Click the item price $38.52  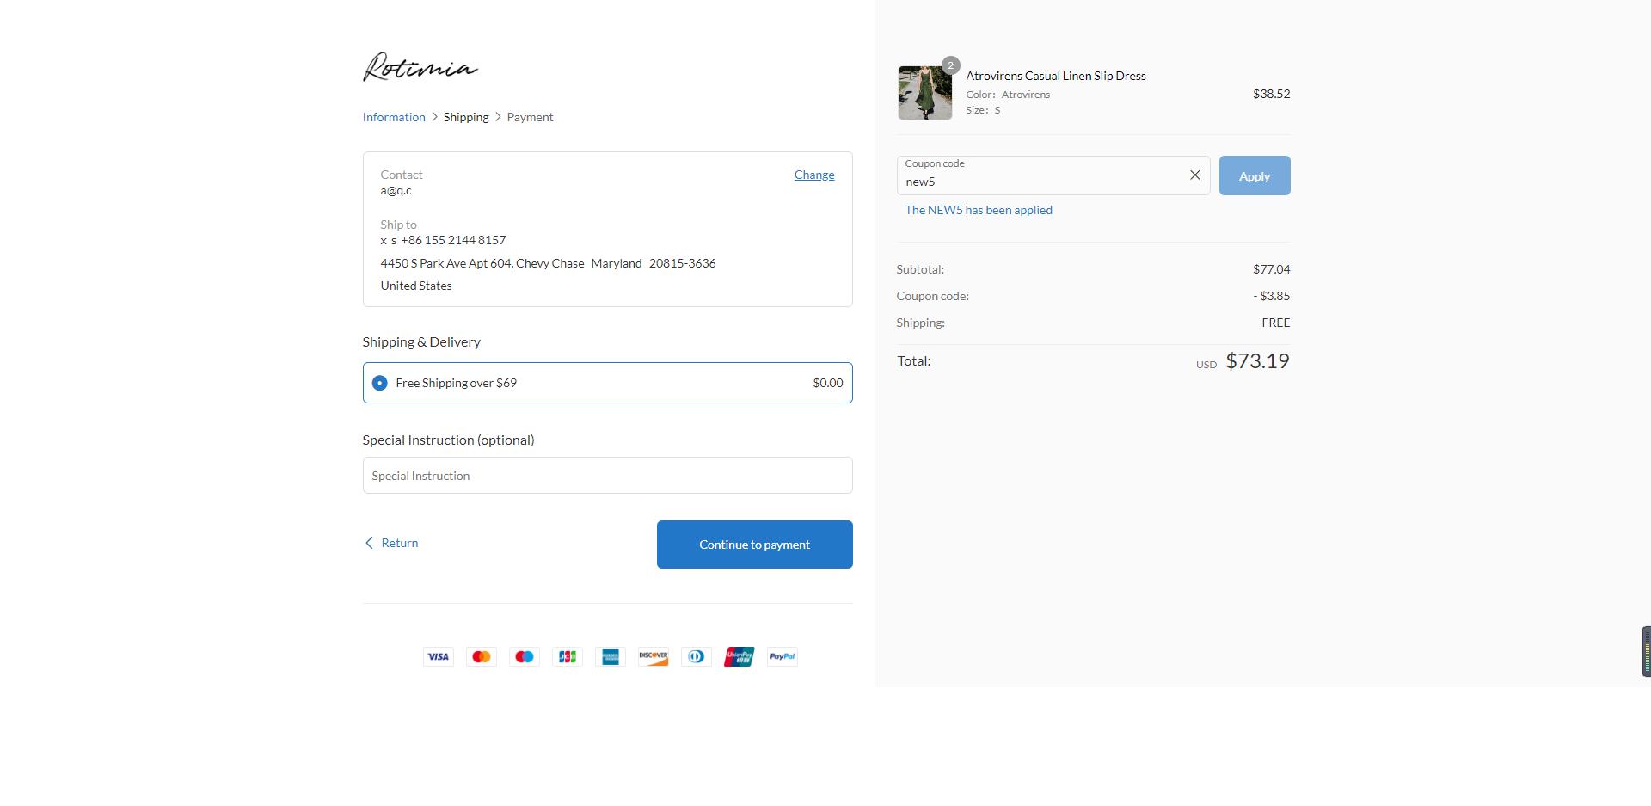coord(1271,94)
